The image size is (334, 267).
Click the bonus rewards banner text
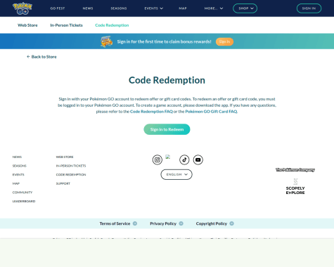(x=164, y=41)
